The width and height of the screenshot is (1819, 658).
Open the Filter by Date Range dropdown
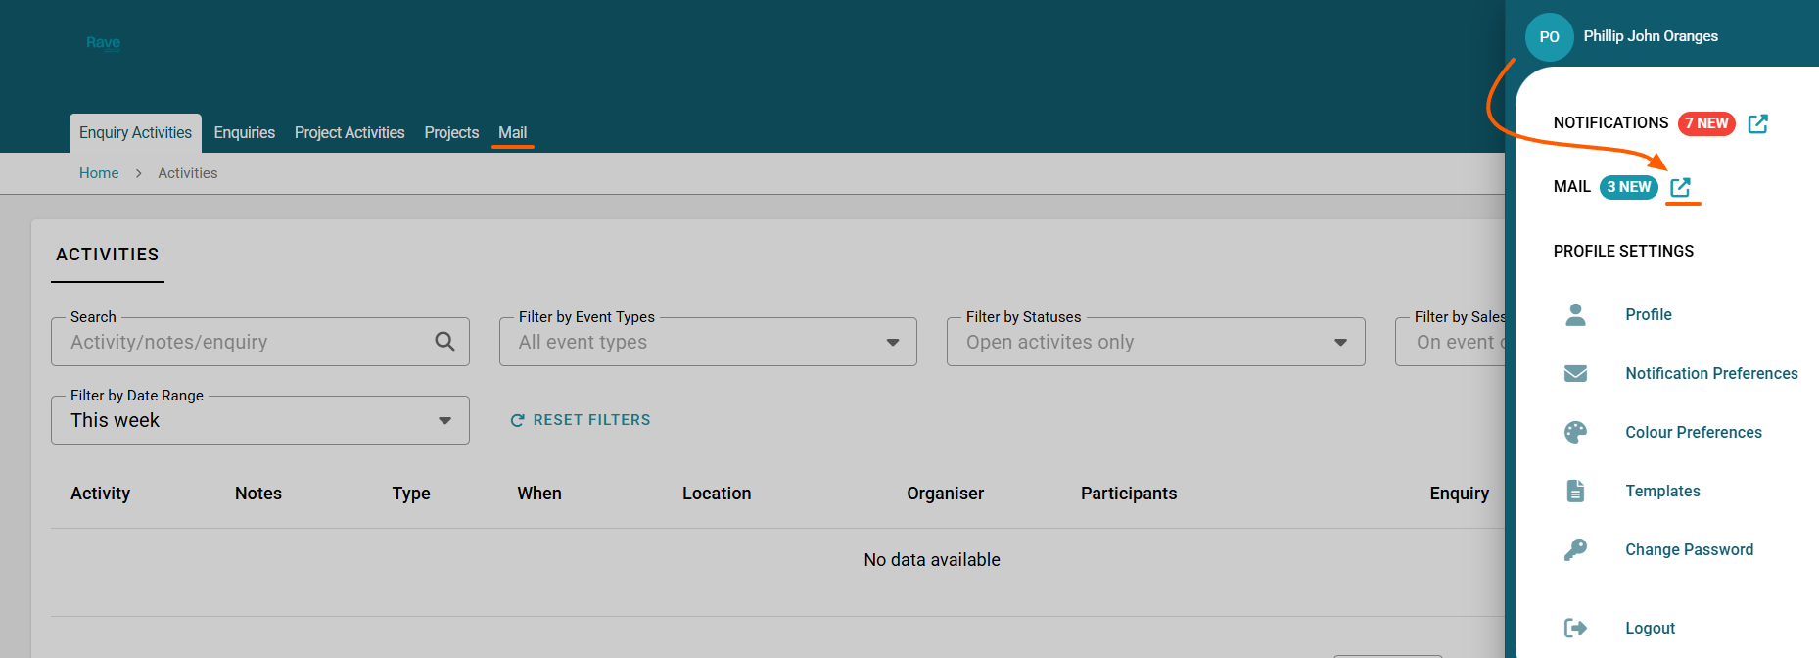[444, 420]
